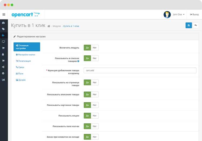Toggle the hamburger menu icon
Image resolution: width=202 pixels, height=141 pixels.
[x=4, y=15]
